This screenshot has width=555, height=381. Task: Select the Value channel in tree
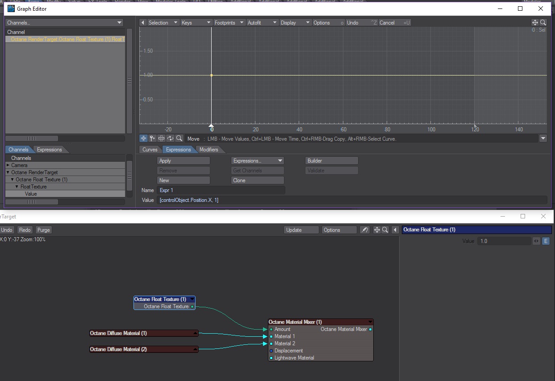(65, 194)
